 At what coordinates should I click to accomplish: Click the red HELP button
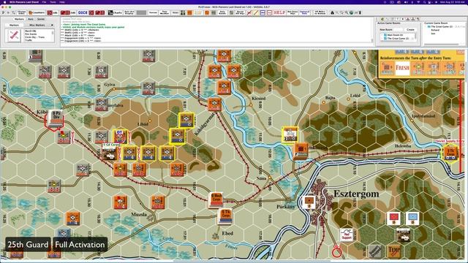coord(279,12)
